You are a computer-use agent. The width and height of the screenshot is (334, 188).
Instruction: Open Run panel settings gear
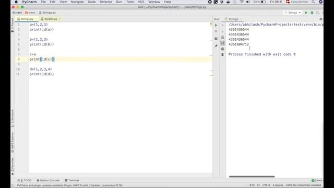[x=321, y=19]
